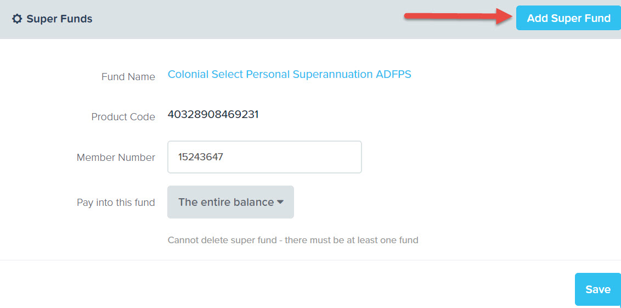Open the 'The entire balance' dropdown
Screen dimensions: 621x308
coord(230,202)
